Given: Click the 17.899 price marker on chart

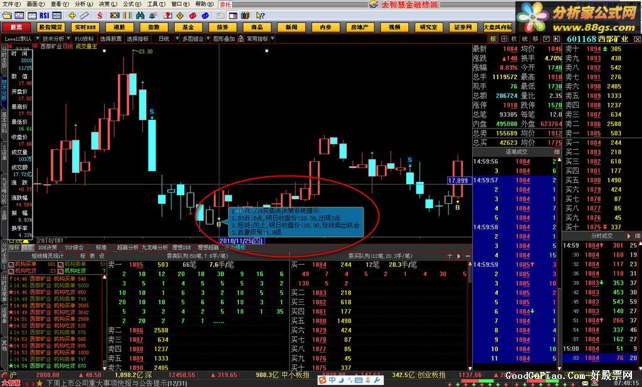Looking at the screenshot, I should 458,181.
